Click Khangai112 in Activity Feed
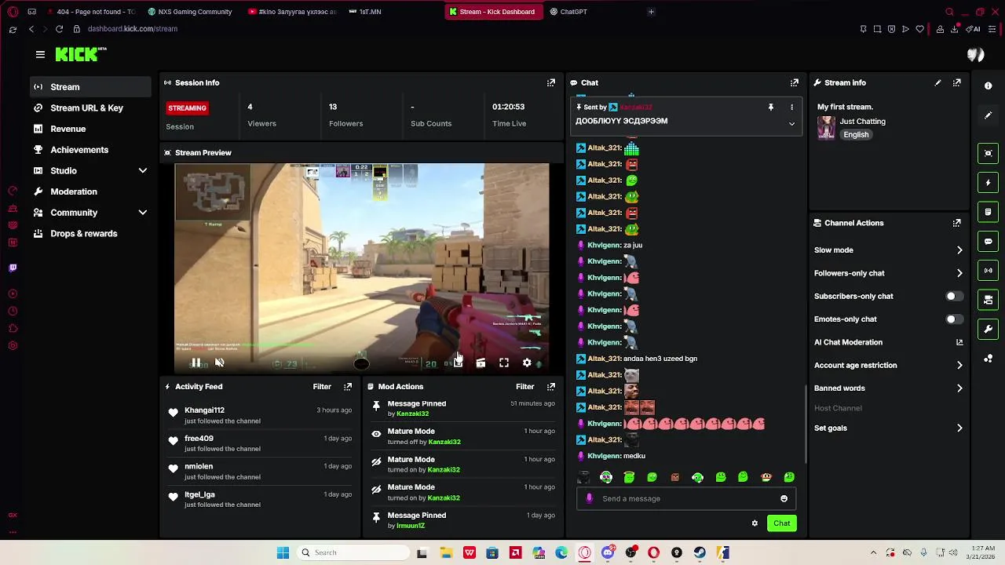The image size is (1005, 565). [x=204, y=410]
